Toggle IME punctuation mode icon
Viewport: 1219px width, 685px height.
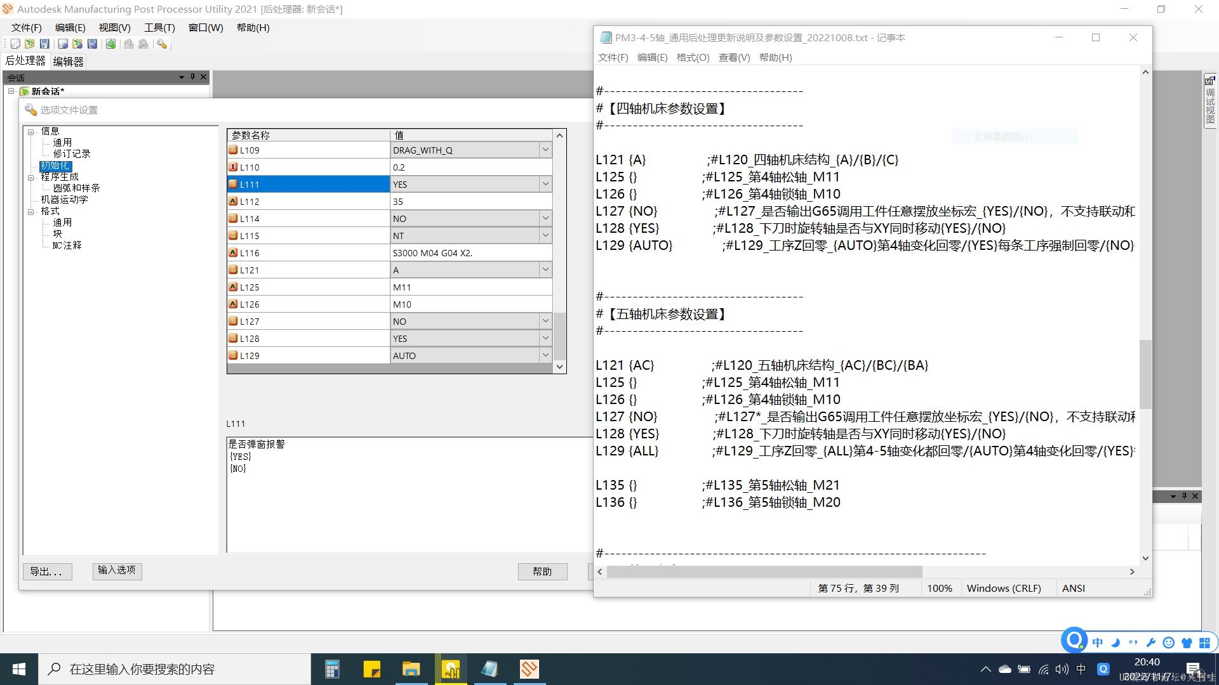(1133, 643)
